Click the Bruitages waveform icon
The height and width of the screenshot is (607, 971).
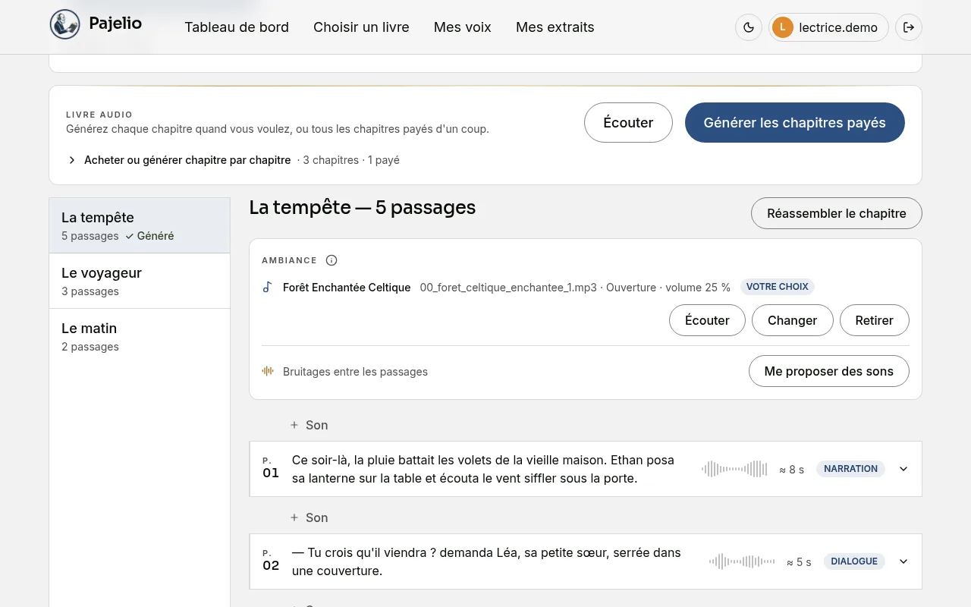[268, 371]
